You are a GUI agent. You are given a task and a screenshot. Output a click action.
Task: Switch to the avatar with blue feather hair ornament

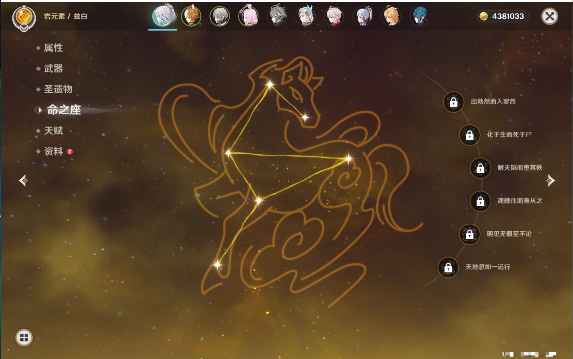click(306, 16)
